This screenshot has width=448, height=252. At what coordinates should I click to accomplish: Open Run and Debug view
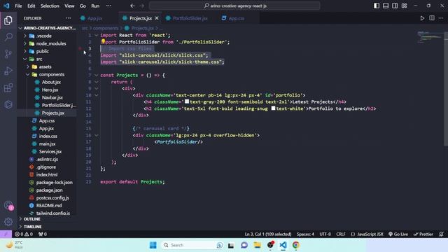click(8, 71)
